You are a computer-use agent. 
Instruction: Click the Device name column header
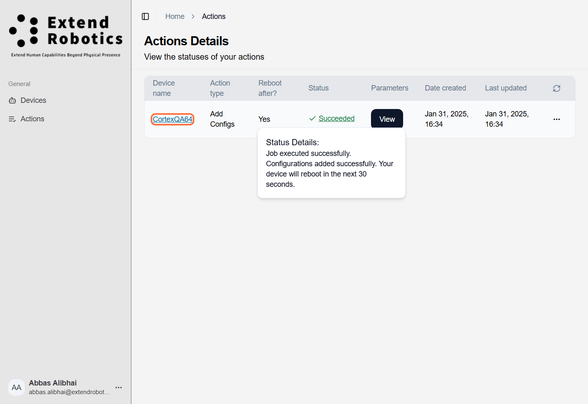[x=164, y=88]
